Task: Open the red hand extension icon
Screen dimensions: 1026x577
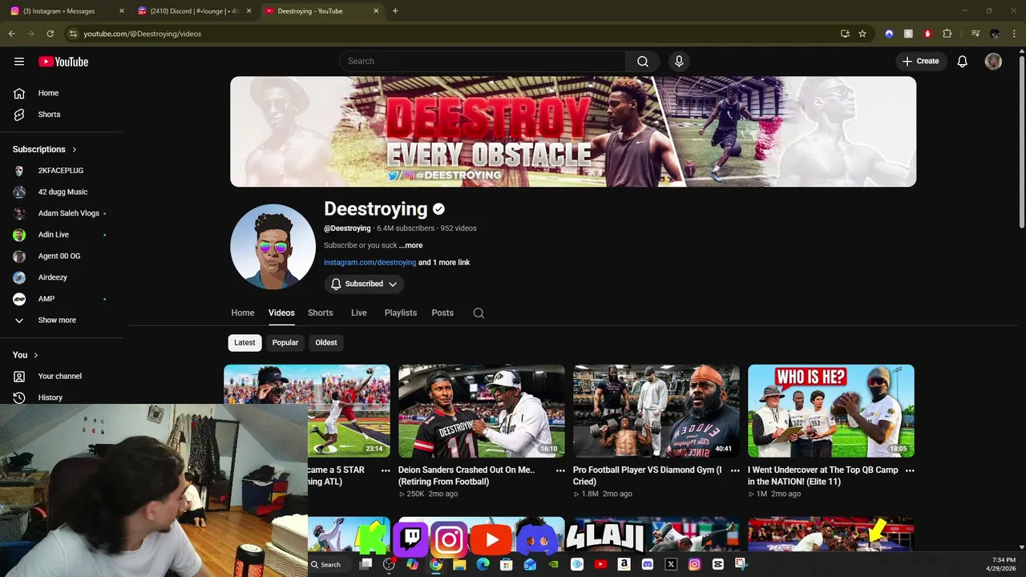Action: click(x=927, y=34)
